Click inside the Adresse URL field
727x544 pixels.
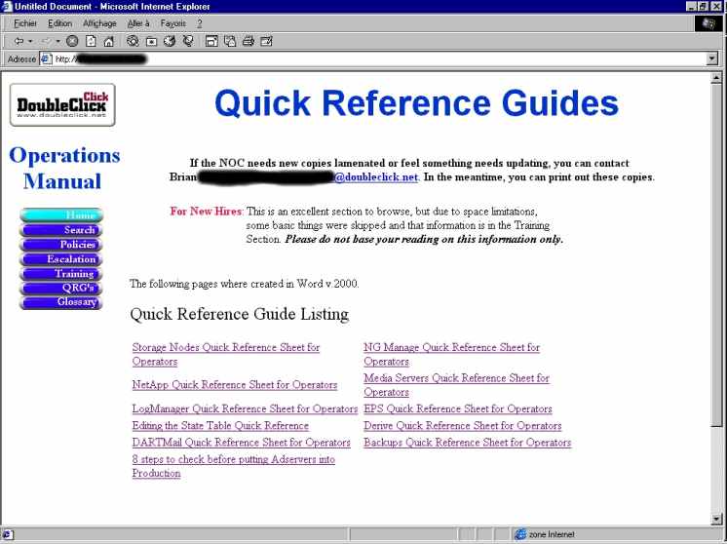pyautogui.click(x=380, y=58)
